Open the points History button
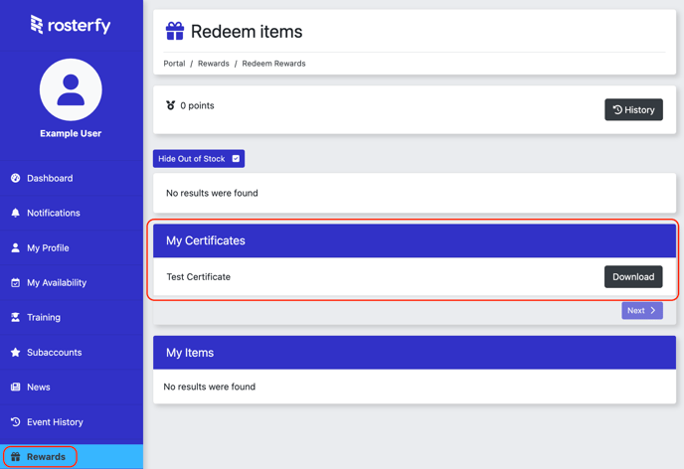The image size is (684, 469). [x=633, y=110]
